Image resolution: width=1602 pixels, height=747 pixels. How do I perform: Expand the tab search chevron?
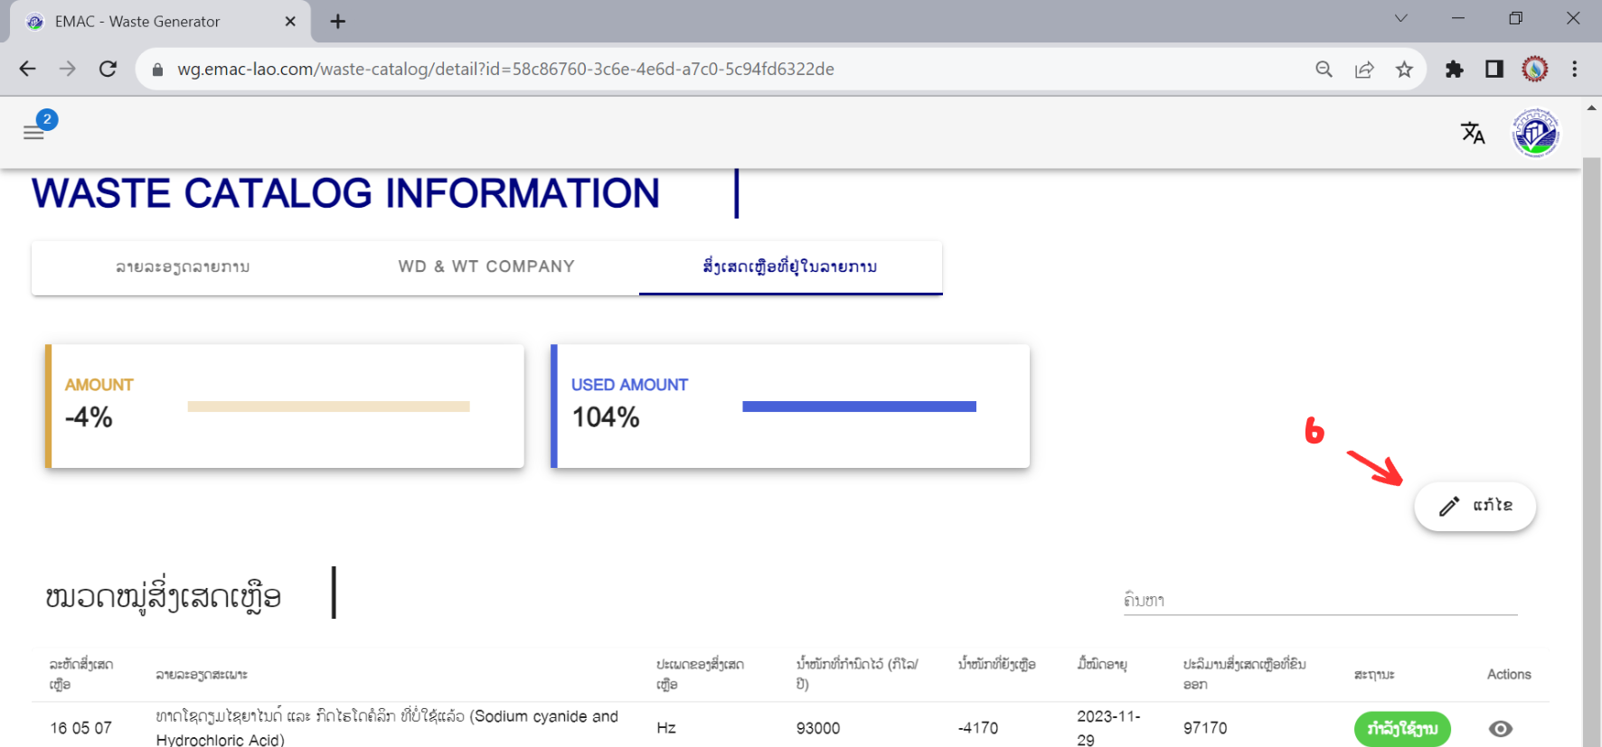(1400, 19)
